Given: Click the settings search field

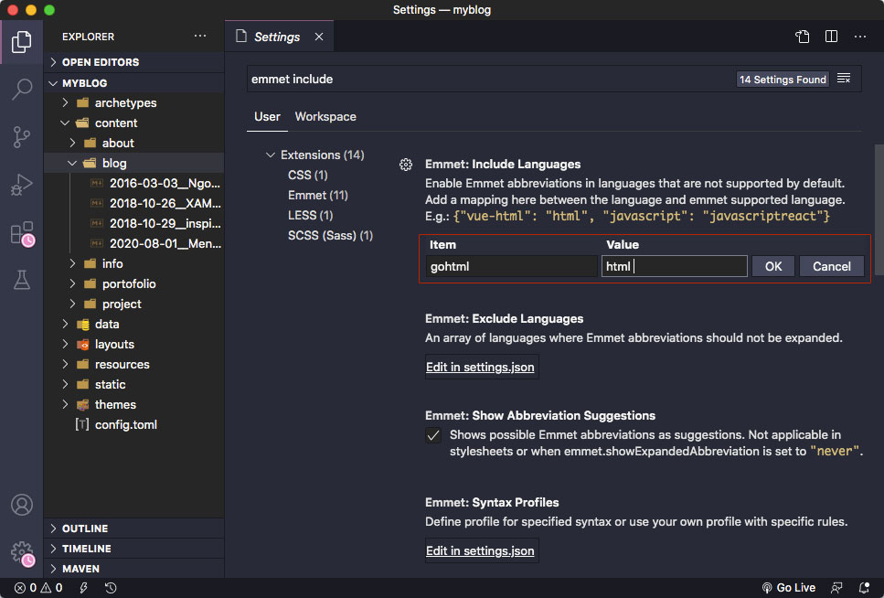Looking at the screenshot, I should pos(491,79).
